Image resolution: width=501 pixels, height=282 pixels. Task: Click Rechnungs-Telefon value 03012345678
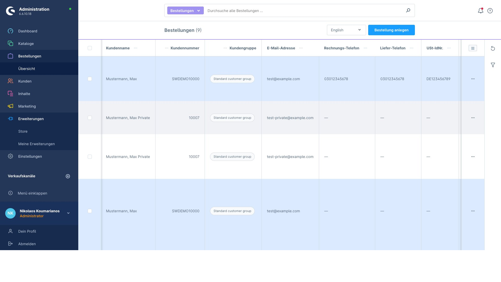[336, 79]
